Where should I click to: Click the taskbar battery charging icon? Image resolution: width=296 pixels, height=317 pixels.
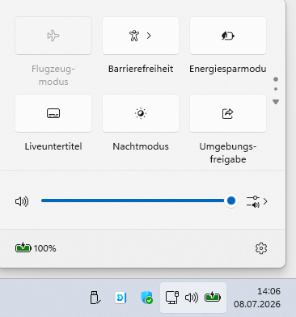213,298
